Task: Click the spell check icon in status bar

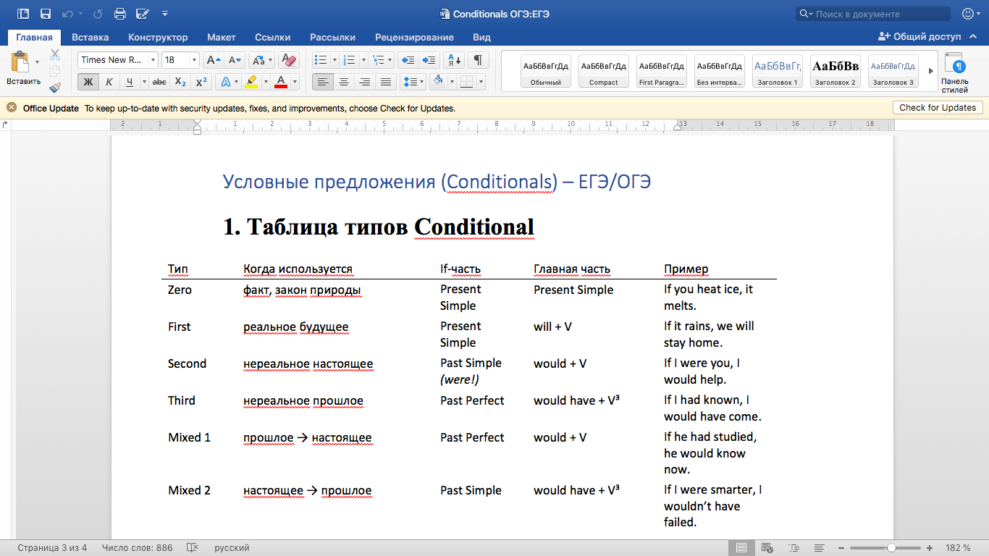Action: point(193,548)
